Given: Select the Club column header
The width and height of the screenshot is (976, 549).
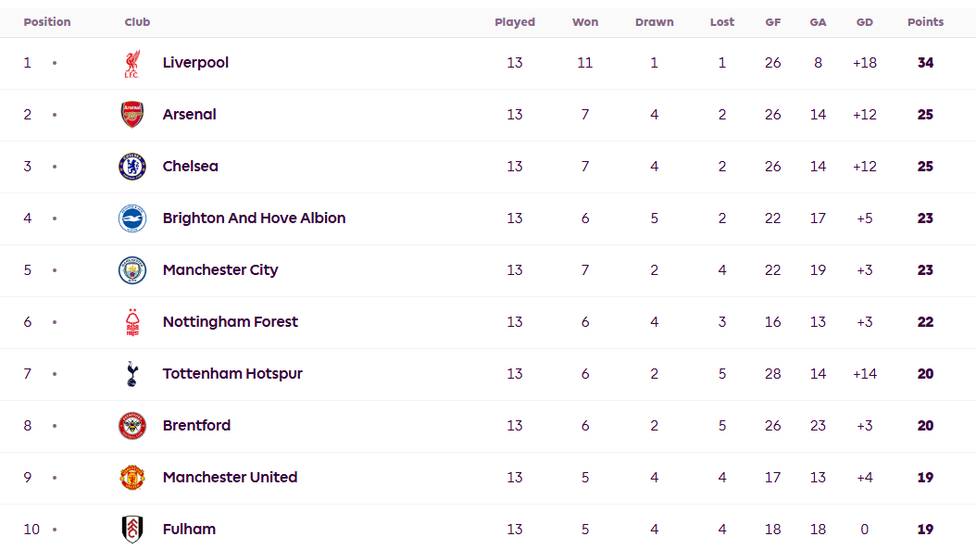Looking at the screenshot, I should (137, 22).
